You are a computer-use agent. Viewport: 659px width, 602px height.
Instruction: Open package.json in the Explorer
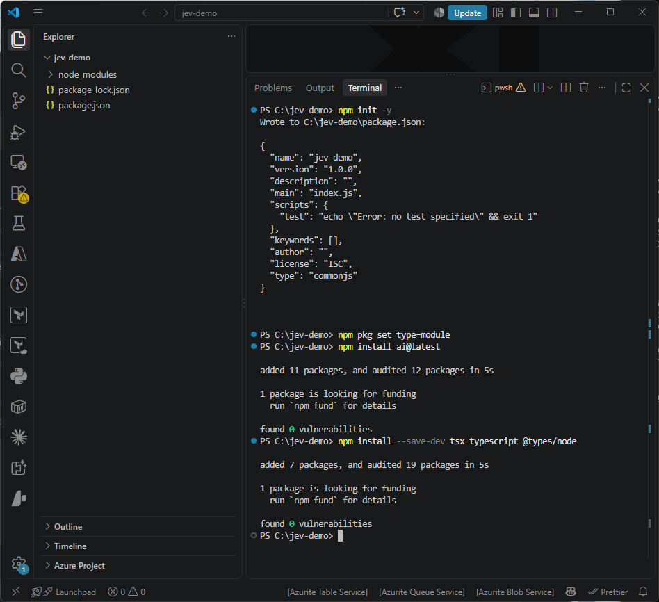[84, 105]
